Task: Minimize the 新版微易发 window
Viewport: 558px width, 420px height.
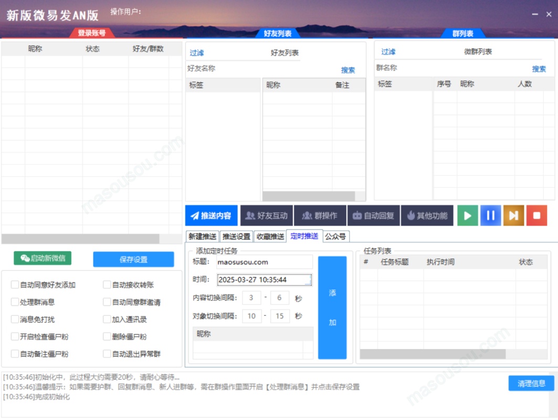Action: coord(535,14)
